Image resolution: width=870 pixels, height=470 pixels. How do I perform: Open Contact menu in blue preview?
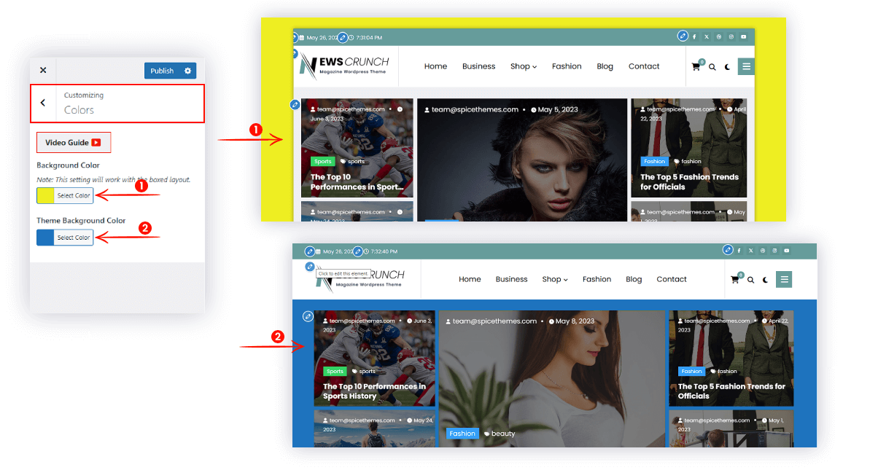click(672, 279)
